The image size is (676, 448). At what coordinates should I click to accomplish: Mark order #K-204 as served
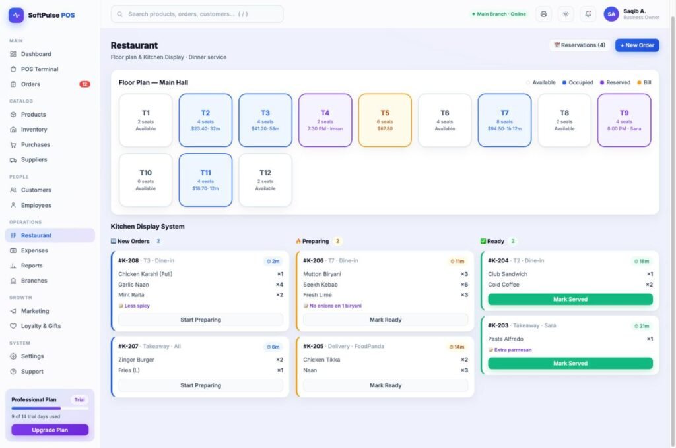click(x=570, y=299)
